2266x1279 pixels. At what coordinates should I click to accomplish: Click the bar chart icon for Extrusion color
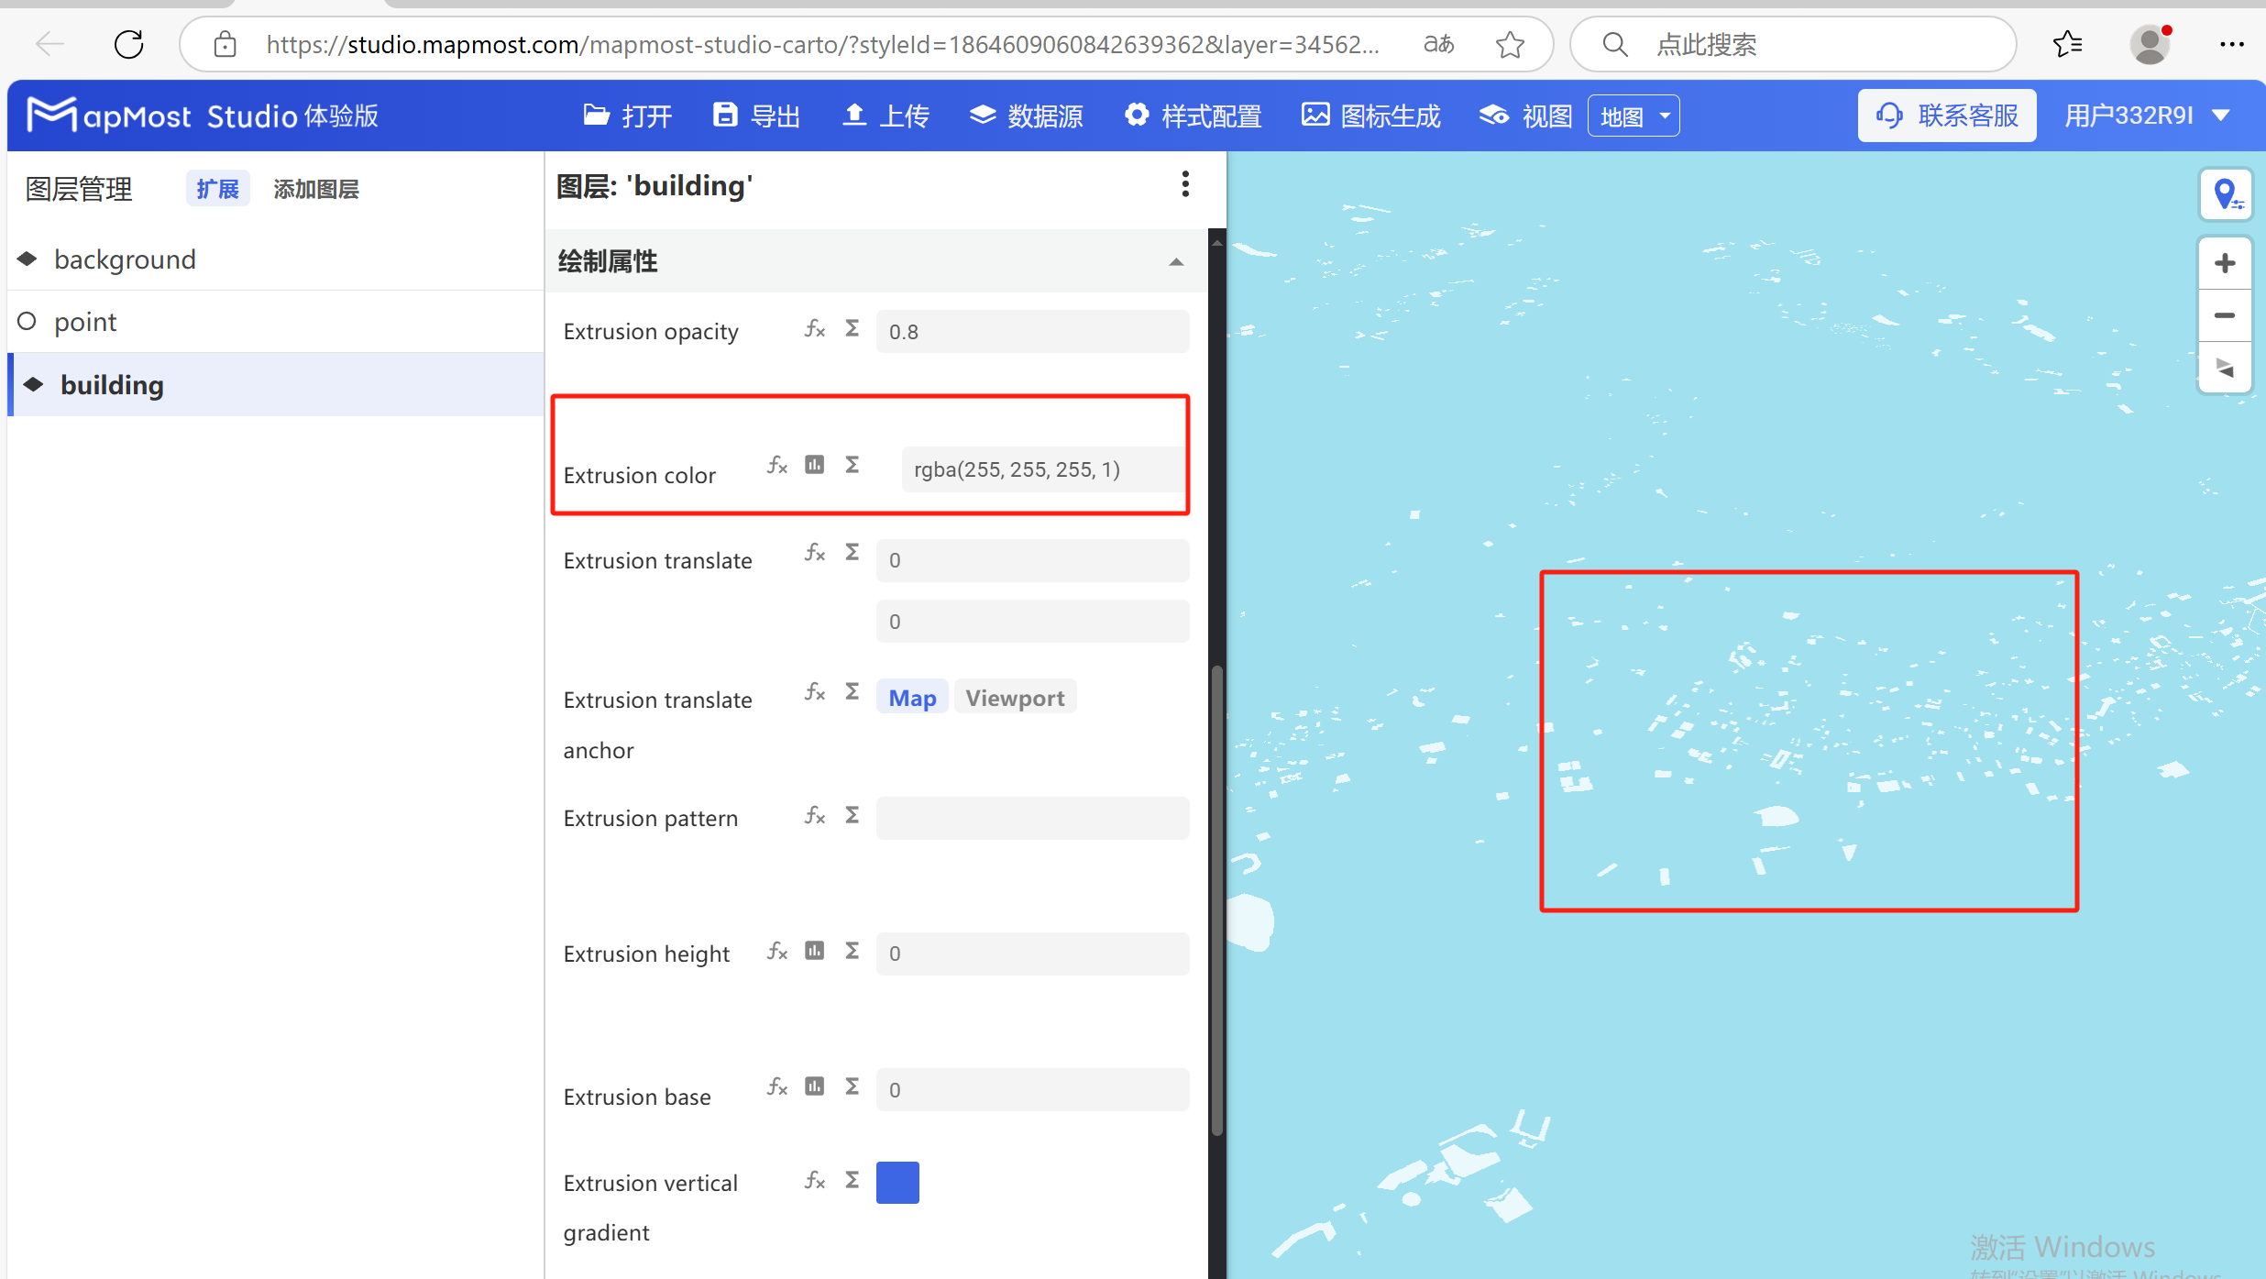[814, 464]
